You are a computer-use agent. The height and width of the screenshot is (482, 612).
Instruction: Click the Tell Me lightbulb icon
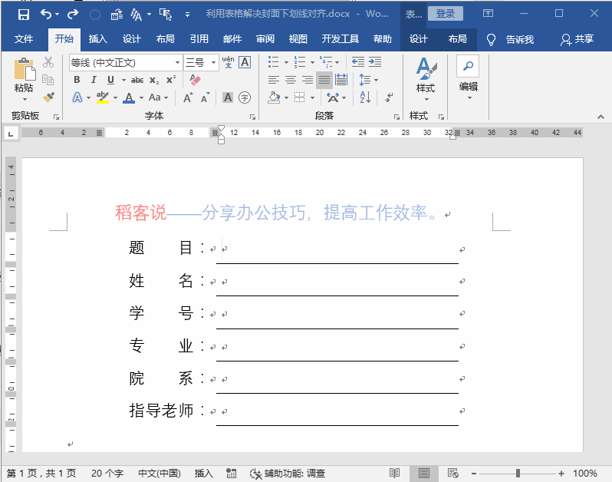pos(491,39)
